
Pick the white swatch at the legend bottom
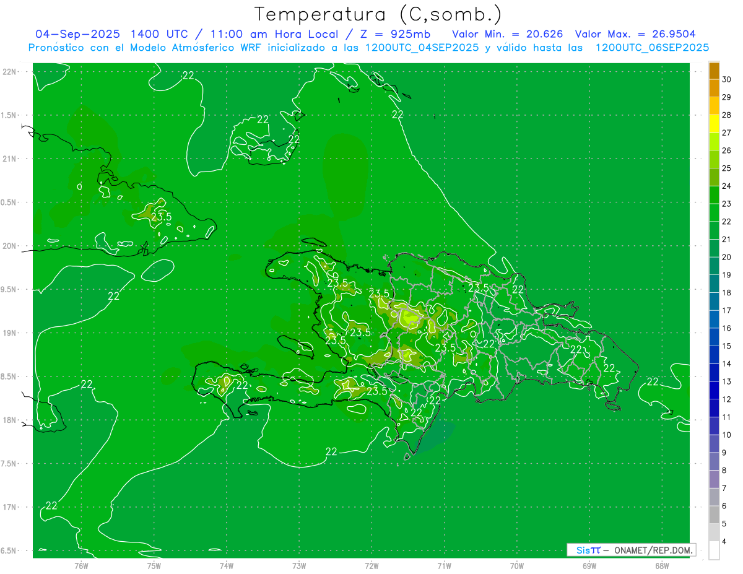click(x=714, y=550)
